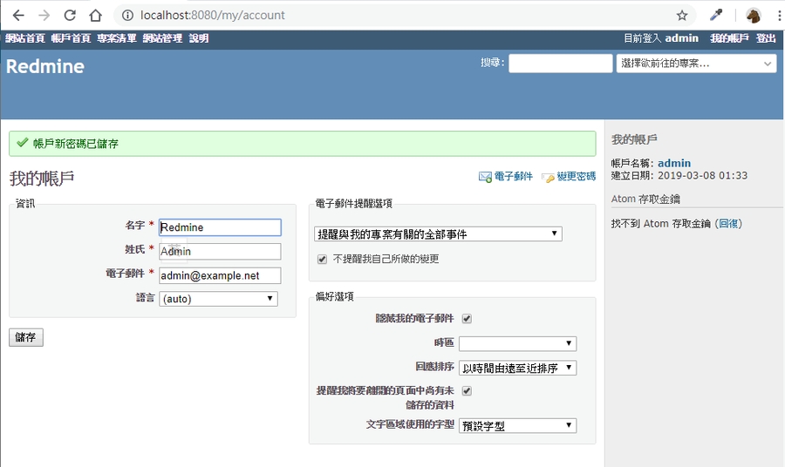Reload the page with refresh icon
785x467 pixels.
click(70, 15)
